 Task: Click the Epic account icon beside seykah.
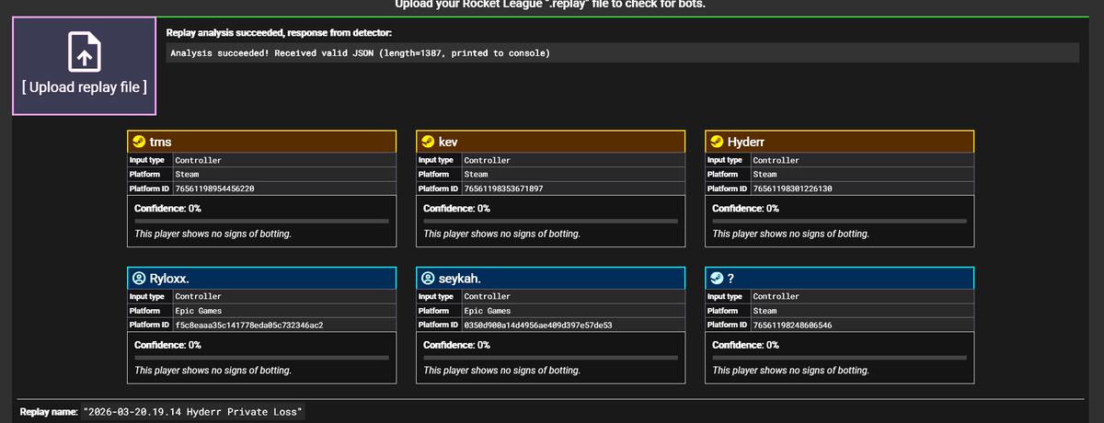(x=428, y=278)
